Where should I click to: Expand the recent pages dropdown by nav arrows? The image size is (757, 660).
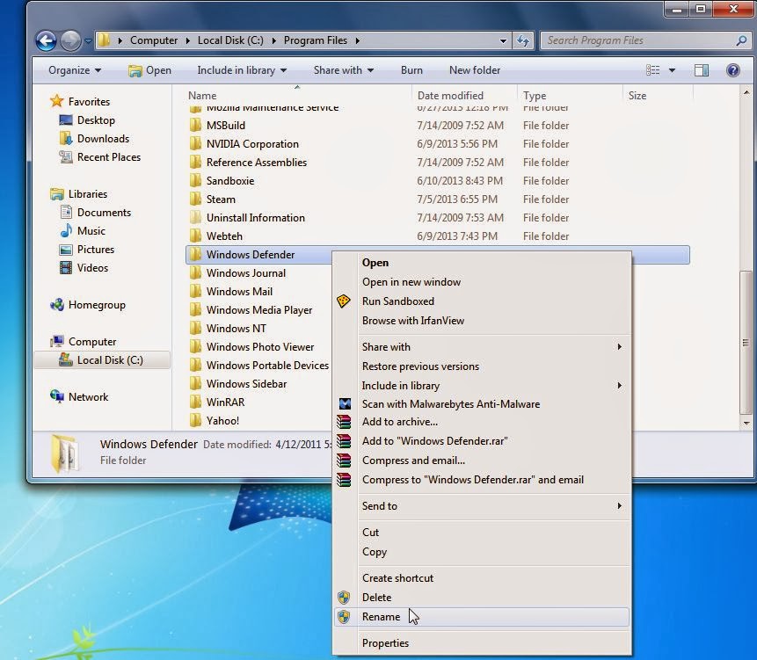tap(88, 41)
